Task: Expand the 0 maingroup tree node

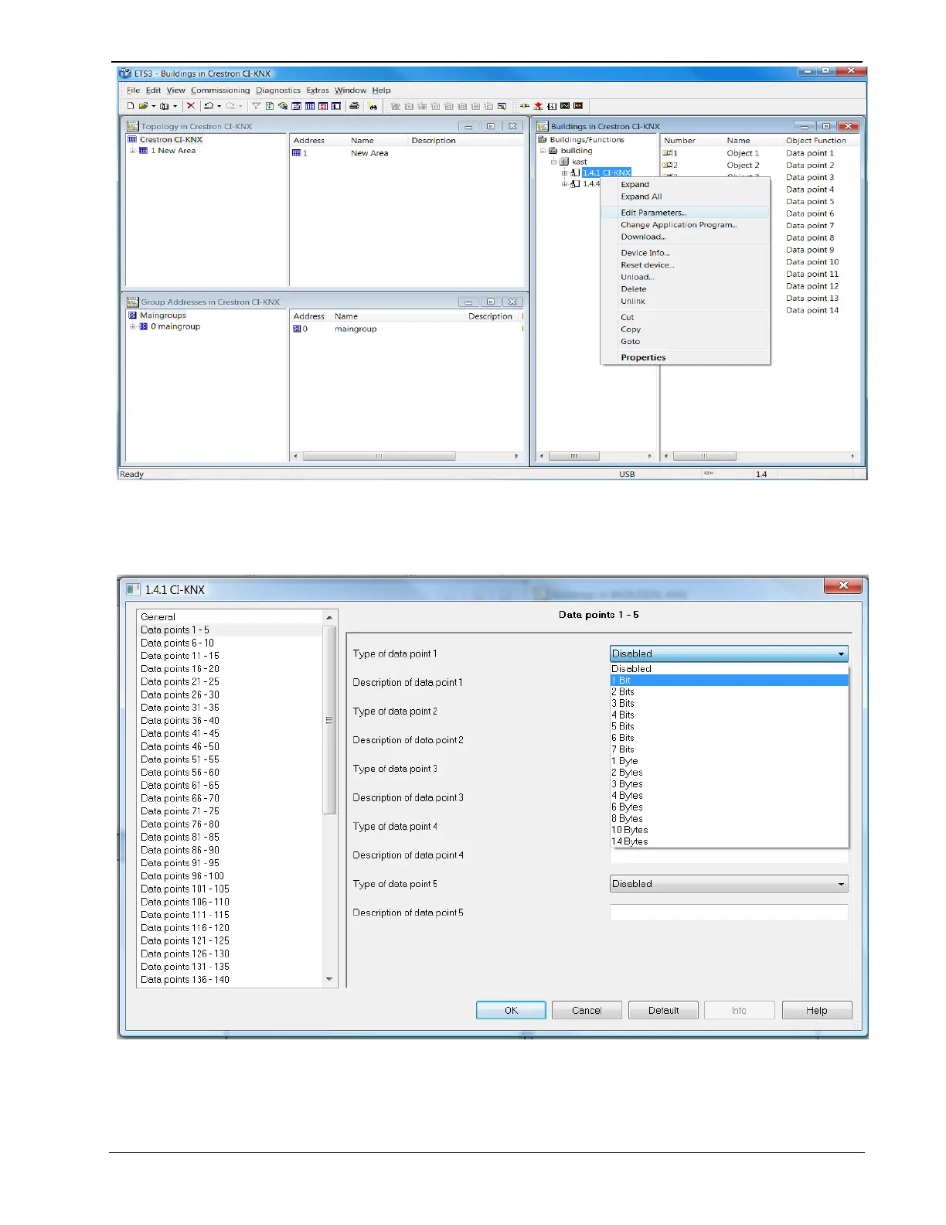Action: click(x=132, y=326)
